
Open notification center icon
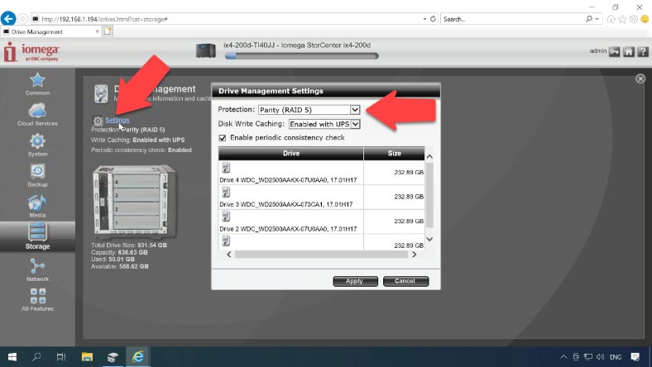635,356
